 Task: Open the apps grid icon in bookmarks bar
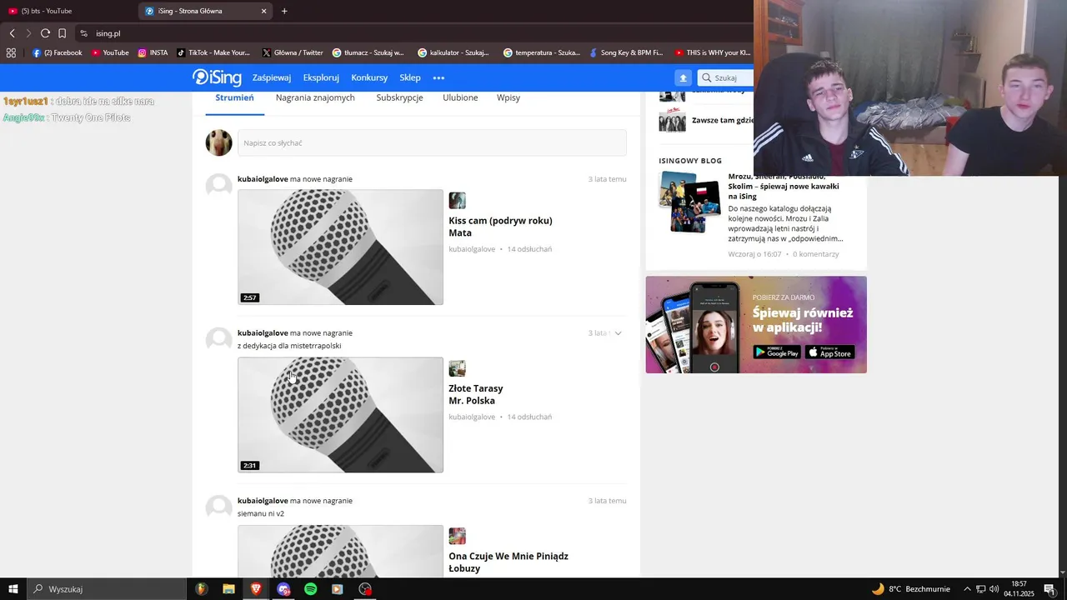pyautogui.click(x=11, y=52)
